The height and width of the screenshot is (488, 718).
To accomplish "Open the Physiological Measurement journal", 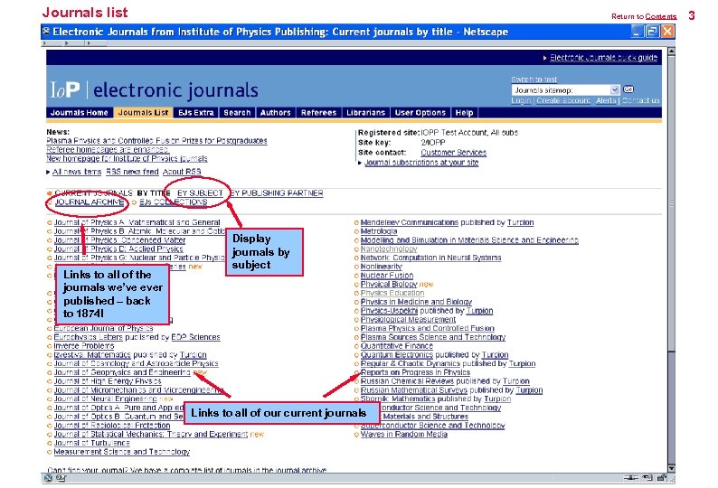I will click(408, 320).
